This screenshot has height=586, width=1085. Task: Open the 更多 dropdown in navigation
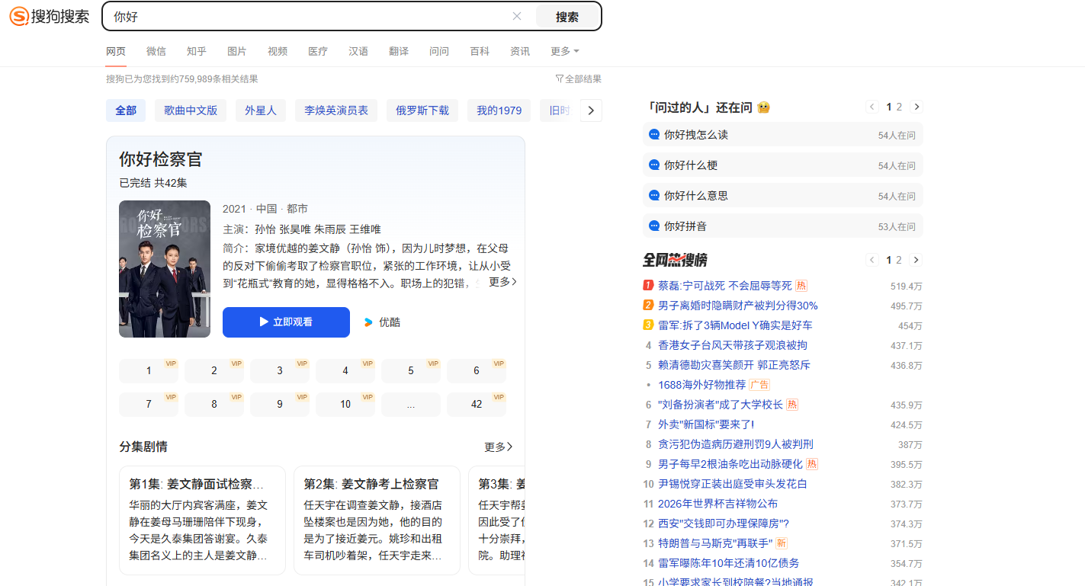click(x=564, y=51)
